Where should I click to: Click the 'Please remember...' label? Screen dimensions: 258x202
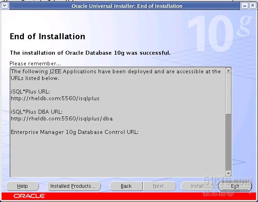[35, 63]
